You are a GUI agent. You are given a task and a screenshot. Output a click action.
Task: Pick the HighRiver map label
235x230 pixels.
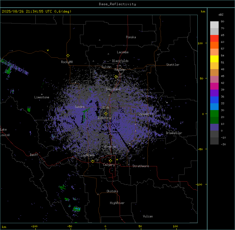click(x=117, y=203)
